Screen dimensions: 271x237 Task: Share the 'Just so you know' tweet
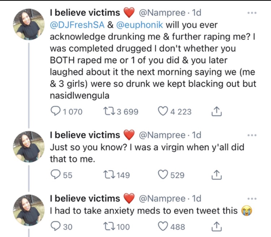(216, 175)
